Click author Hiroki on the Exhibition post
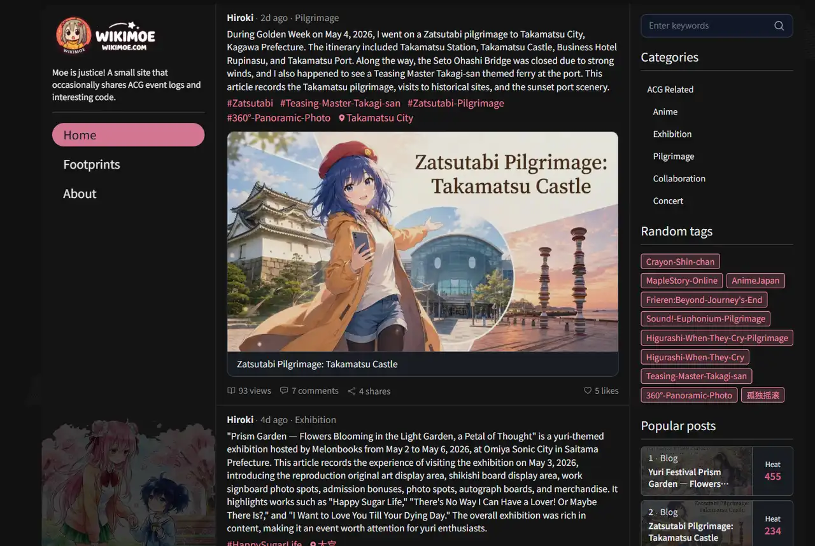This screenshot has height=546, width=815. [x=240, y=420]
